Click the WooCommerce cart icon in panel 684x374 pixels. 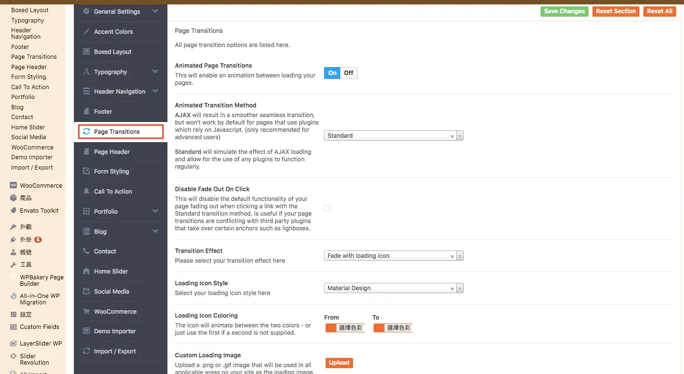click(x=86, y=311)
